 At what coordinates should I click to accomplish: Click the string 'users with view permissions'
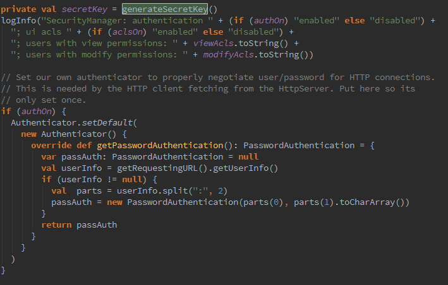tap(94, 44)
